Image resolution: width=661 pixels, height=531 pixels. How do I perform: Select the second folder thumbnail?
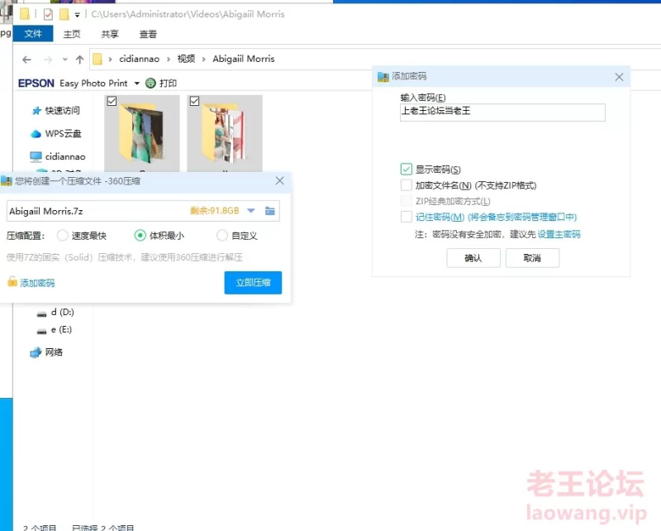(224, 133)
